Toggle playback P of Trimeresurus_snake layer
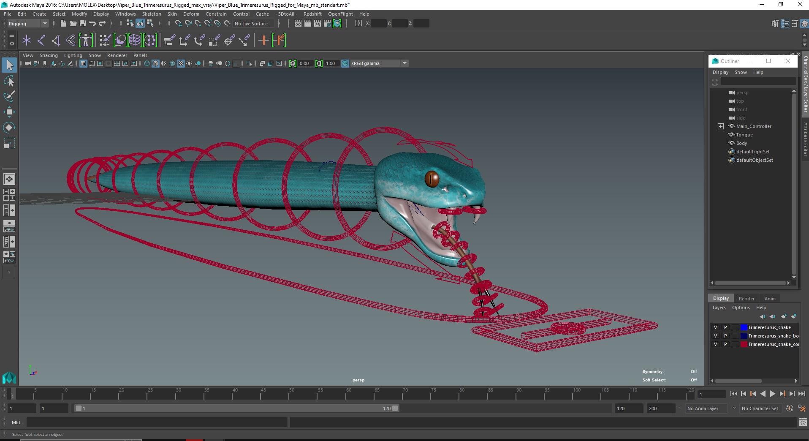809x441 pixels. [725, 327]
